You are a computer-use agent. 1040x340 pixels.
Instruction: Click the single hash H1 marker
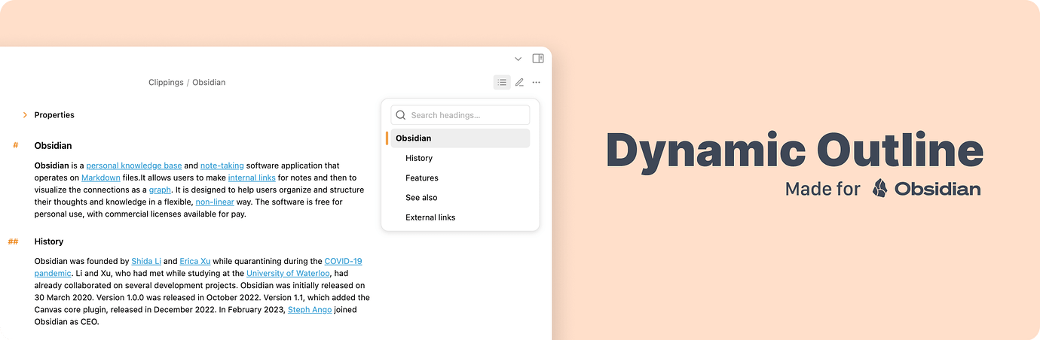point(16,145)
